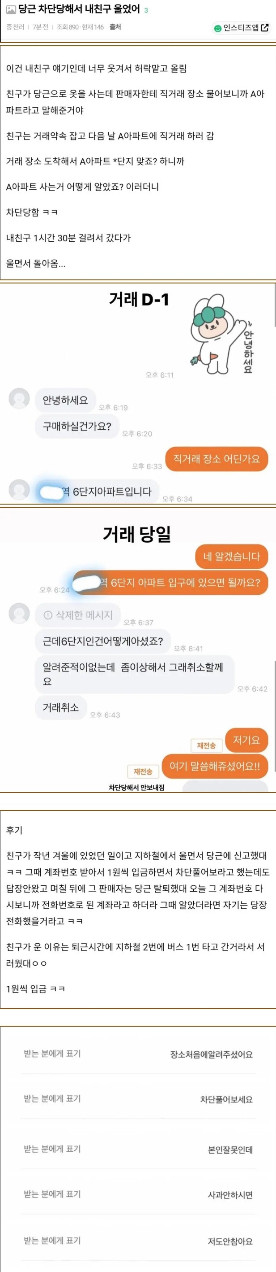Select the 차단풀어보세요 memo row

[x=138, y=1099]
